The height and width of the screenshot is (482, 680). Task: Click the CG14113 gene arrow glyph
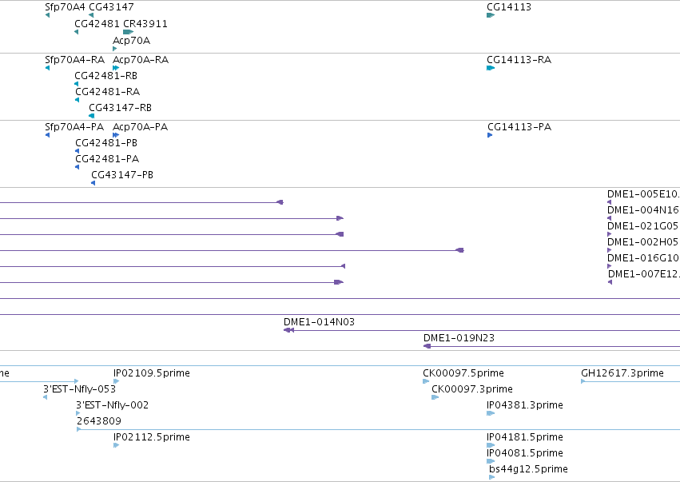491,15
